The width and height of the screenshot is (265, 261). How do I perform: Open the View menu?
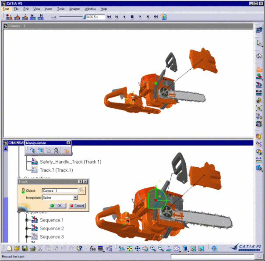36,9
